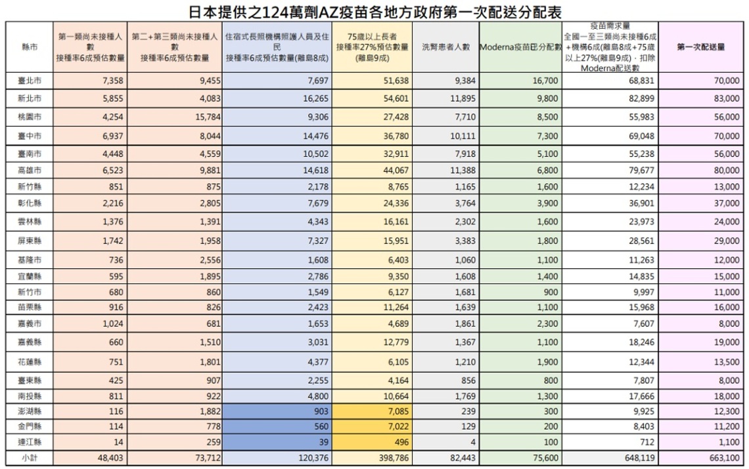The width and height of the screenshot is (749, 469).
Task: Select 2,300 Moderna allocation for 嘉義市
Action: tap(547, 323)
